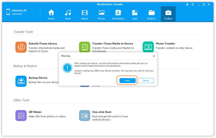Click the Samsung S6 phone device icon
The height and width of the screenshot is (138, 216).
click(8, 12)
